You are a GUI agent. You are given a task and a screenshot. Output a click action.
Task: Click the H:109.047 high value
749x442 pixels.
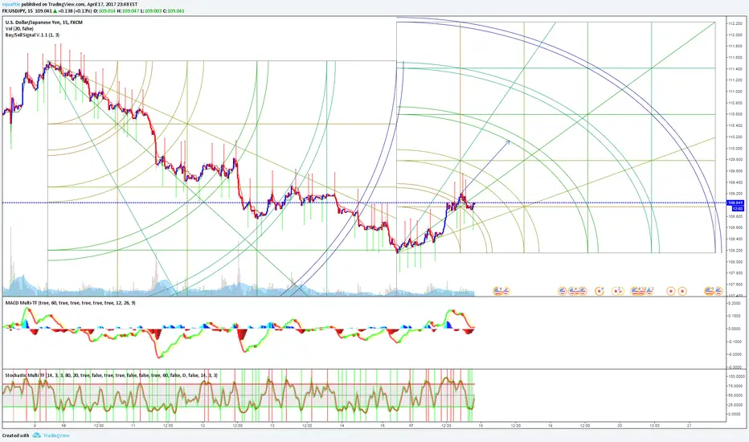(x=128, y=10)
